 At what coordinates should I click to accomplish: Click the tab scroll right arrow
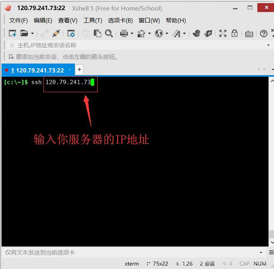point(264,69)
